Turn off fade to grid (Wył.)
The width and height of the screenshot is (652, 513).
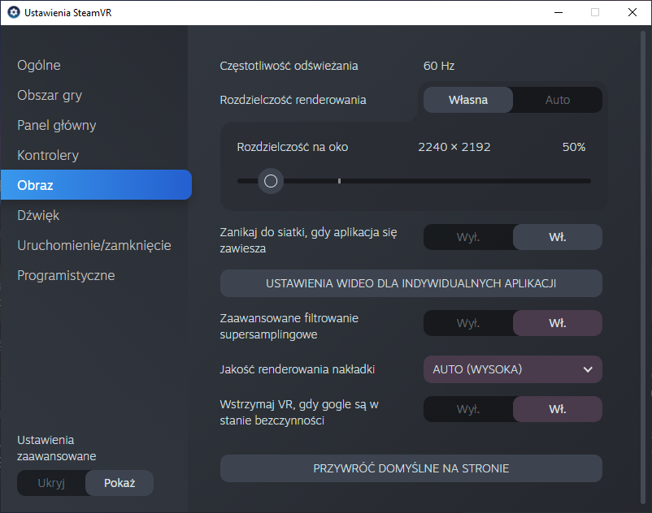[468, 237]
